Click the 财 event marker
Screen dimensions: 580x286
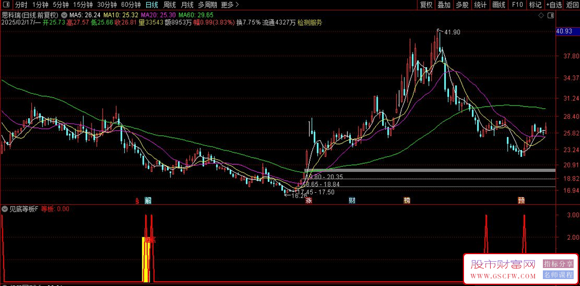pos(353,201)
